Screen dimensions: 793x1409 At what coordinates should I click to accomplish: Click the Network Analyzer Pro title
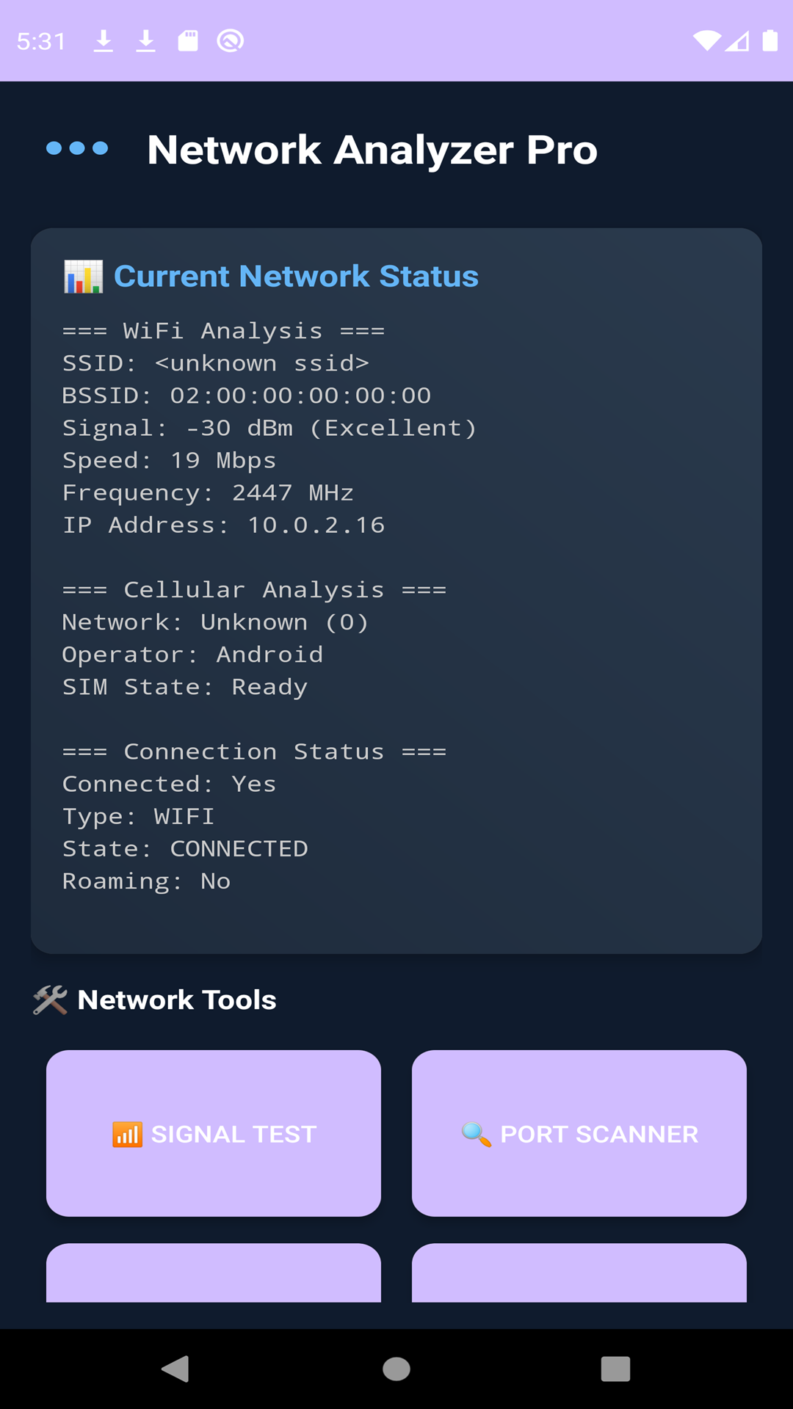point(372,150)
